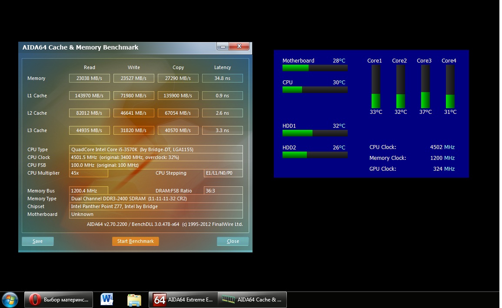This screenshot has height=308, width=502.
Task: Click the Close button at bottom right
Action: click(233, 241)
